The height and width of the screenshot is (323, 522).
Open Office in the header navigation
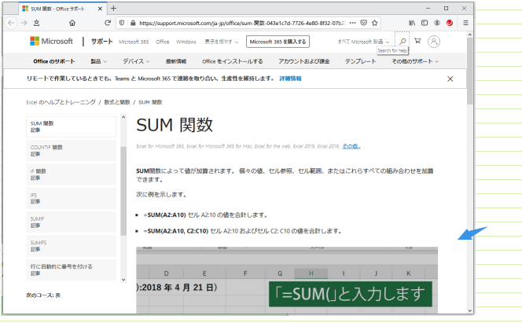click(x=163, y=42)
